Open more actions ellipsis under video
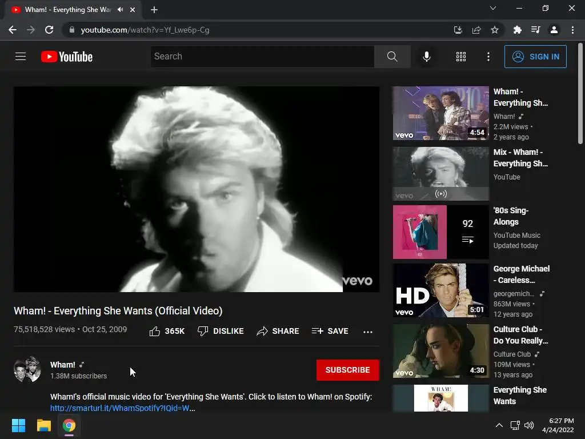The image size is (585, 439). (368, 332)
